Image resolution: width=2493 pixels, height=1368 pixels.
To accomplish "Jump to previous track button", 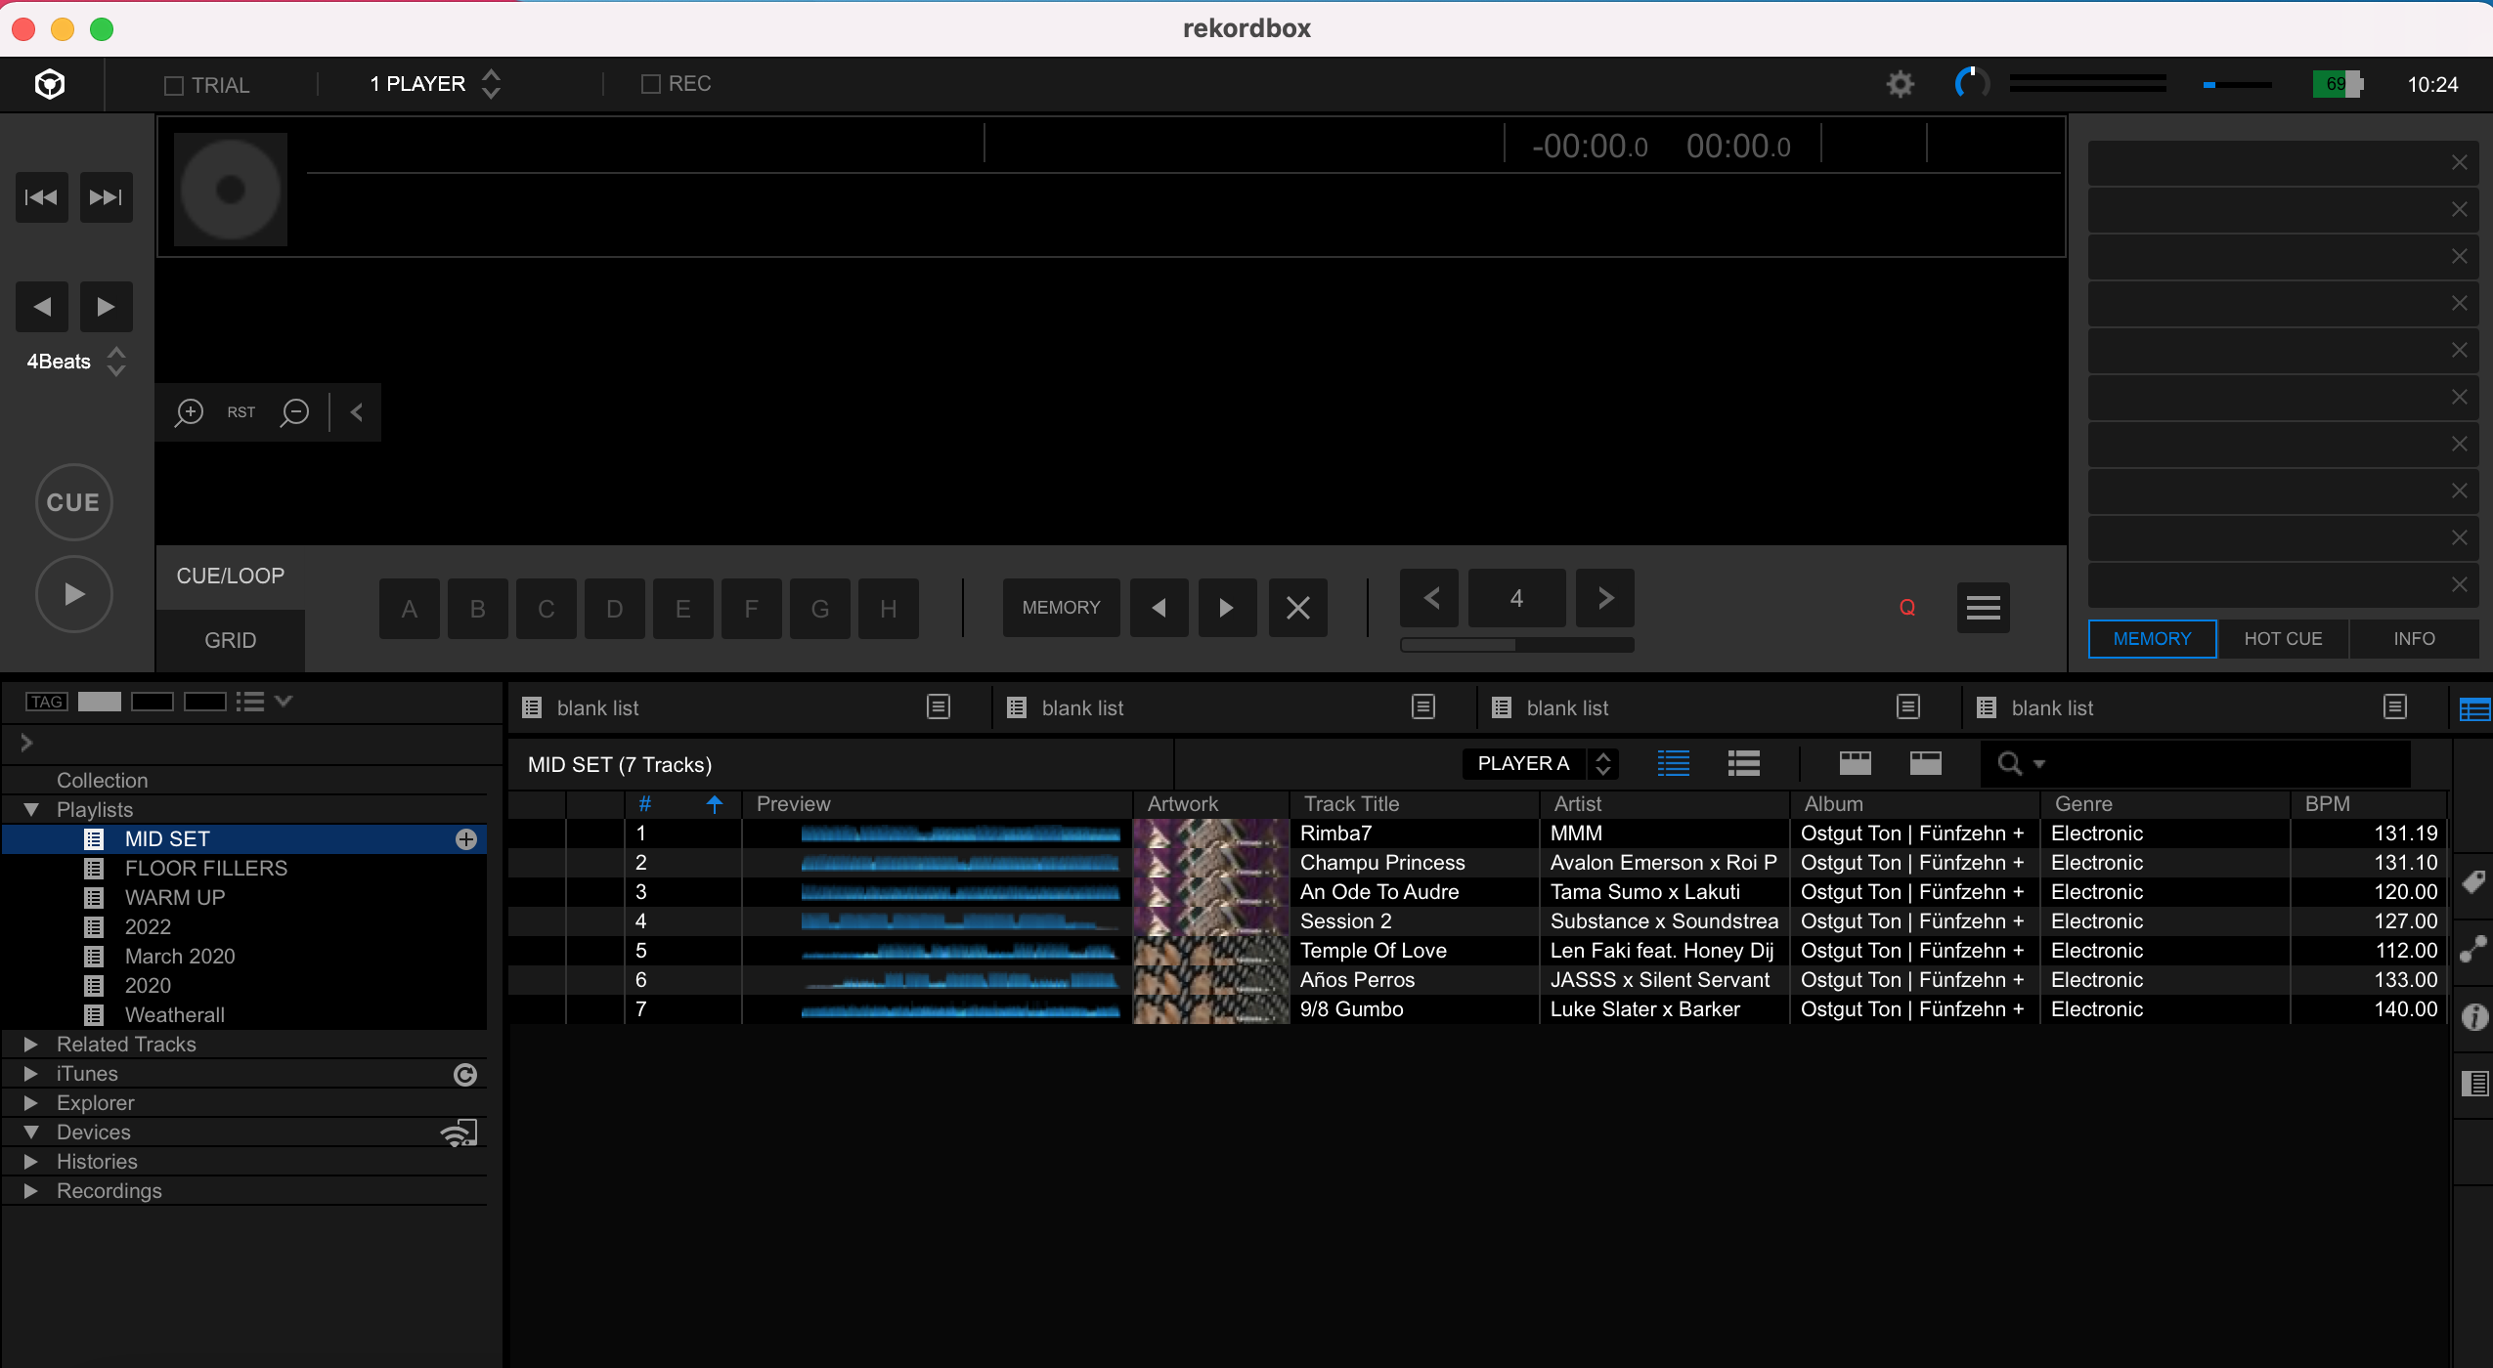I will pos(41,197).
